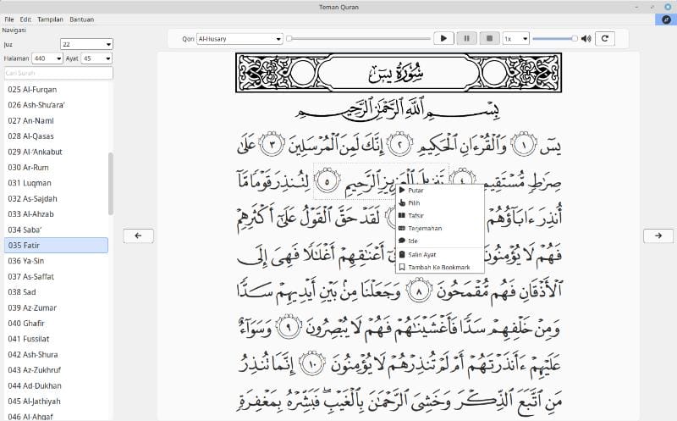677x421 pixels.
Task: Open the Tampilan menu
Action: pos(50,19)
